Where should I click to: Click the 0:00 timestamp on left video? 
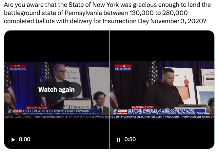[x=25, y=139]
